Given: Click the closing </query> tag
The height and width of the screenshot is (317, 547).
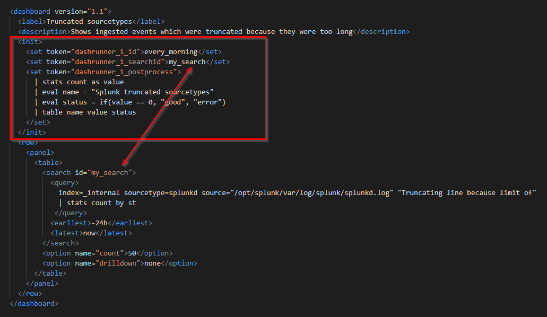Looking at the screenshot, I should click(71, 214).
